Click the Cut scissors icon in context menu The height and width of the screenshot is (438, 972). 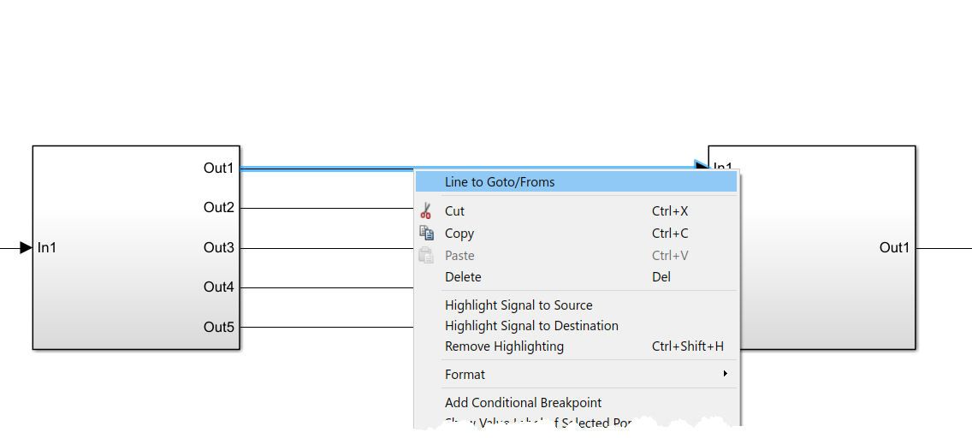(426, 211)
